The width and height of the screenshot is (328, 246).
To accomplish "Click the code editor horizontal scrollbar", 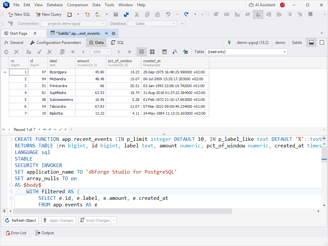I will [x=122, y=211].
